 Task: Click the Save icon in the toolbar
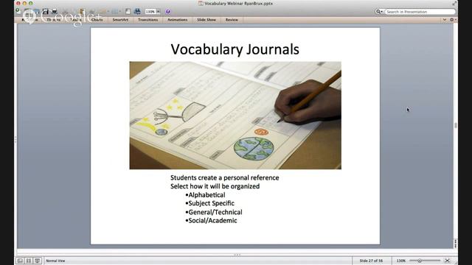tap(46, 12)
